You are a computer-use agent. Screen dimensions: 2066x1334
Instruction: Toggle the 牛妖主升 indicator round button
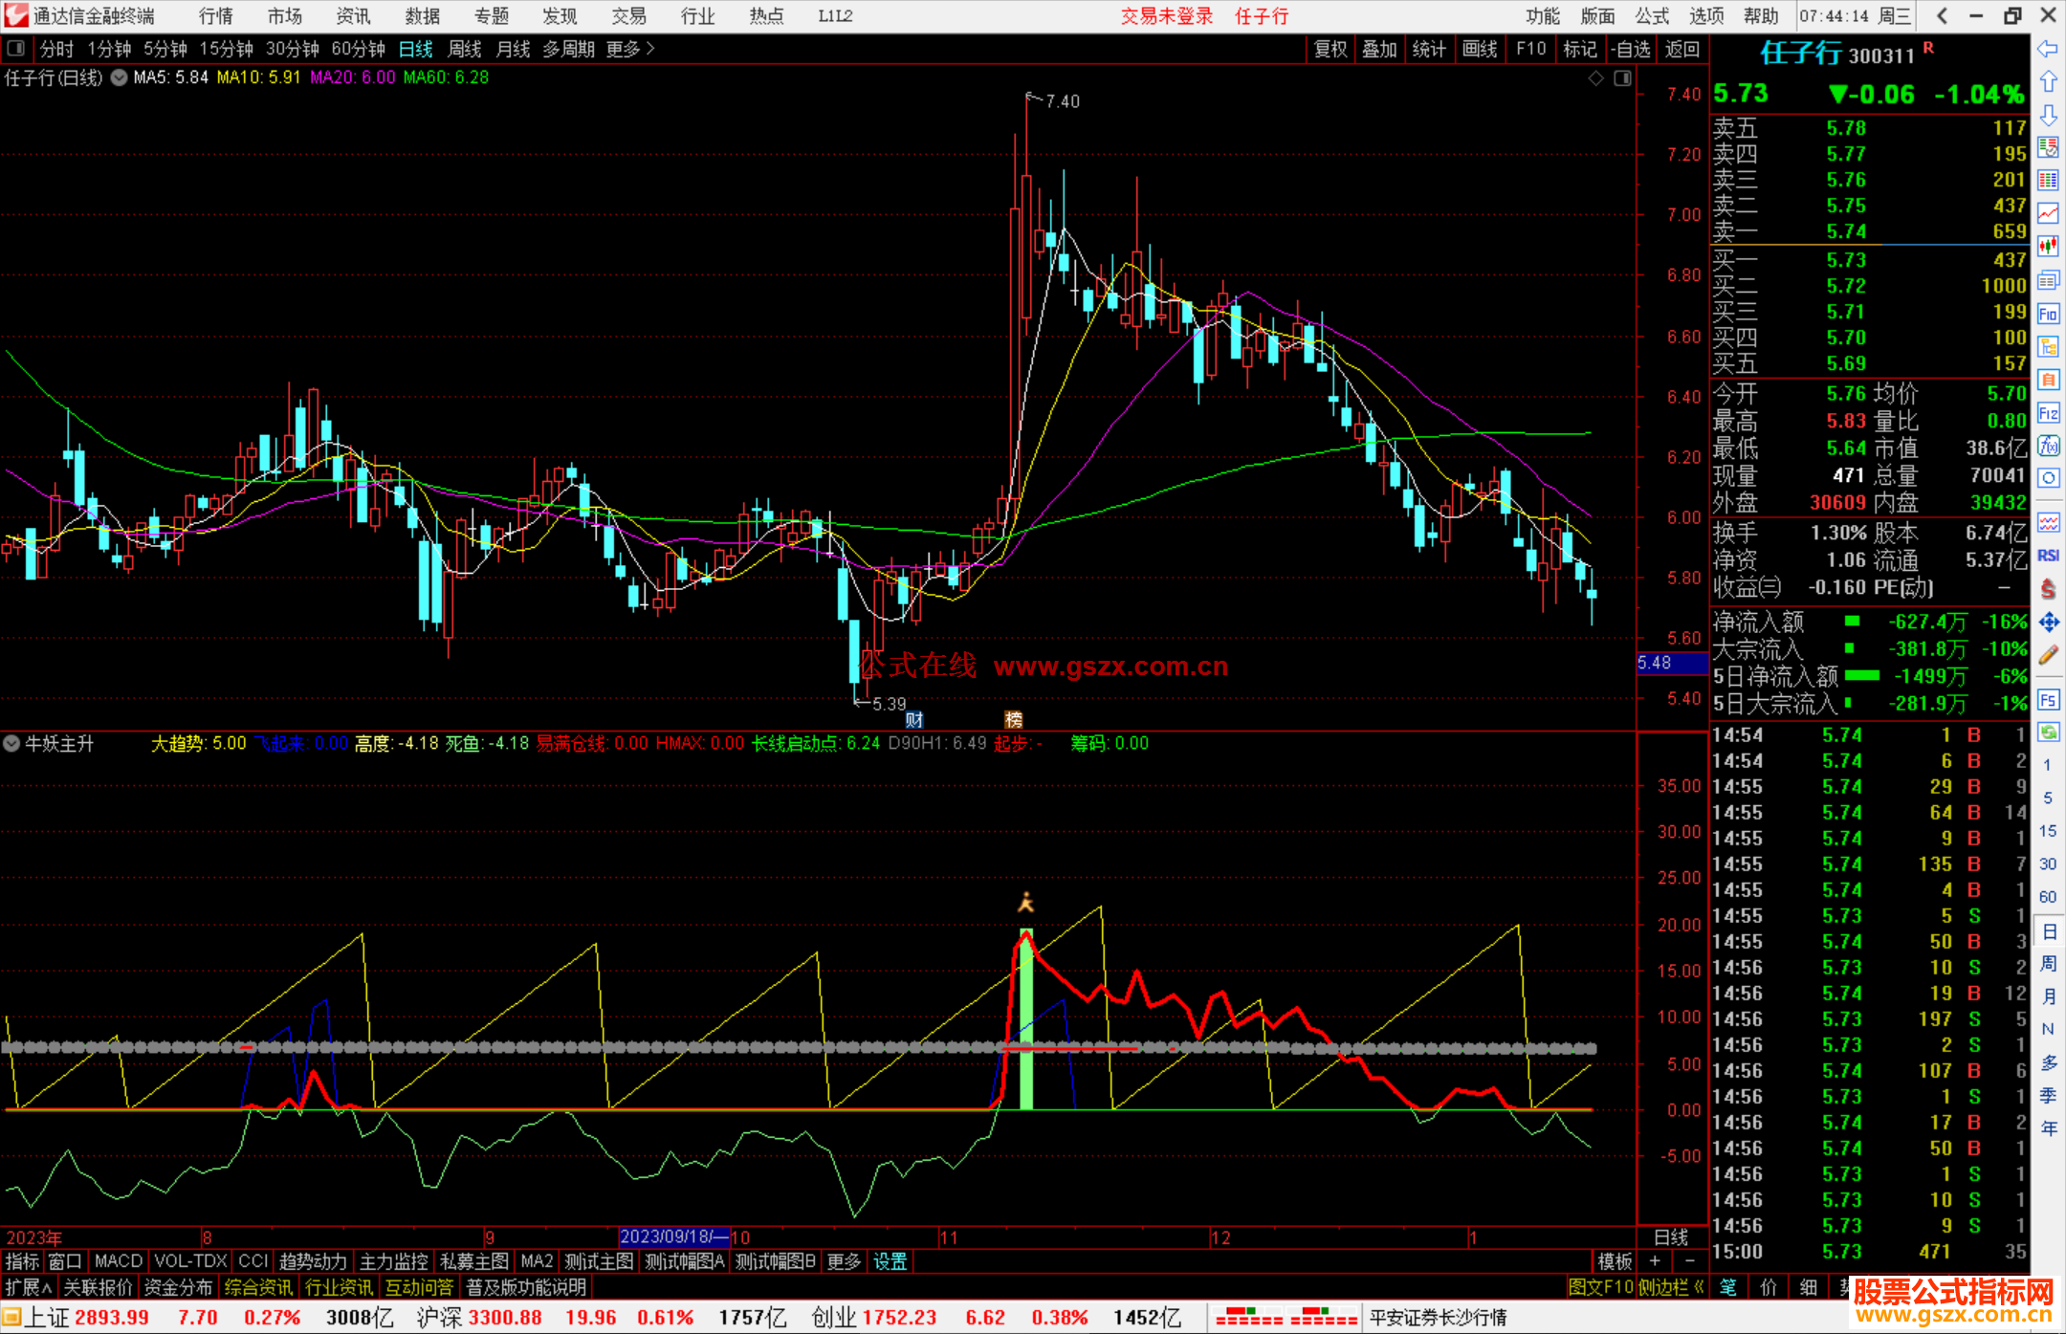tap(11, 743)
